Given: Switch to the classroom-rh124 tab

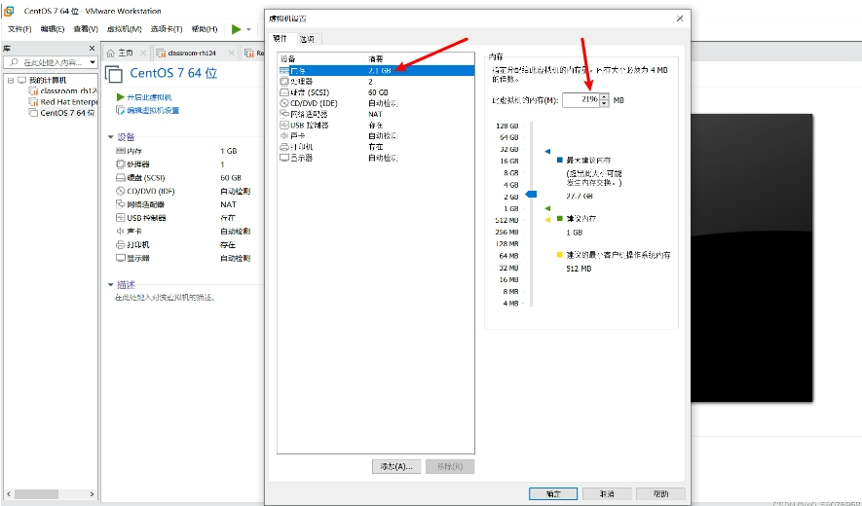Looking at the screenshot, I should [192, 53].
